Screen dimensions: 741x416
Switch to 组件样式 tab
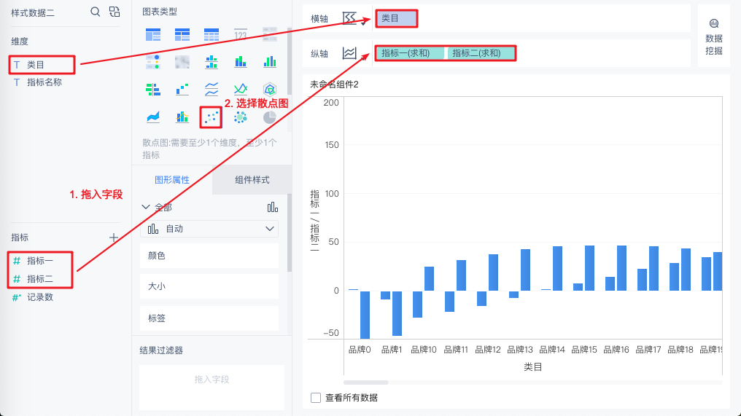tap(252, 180)
